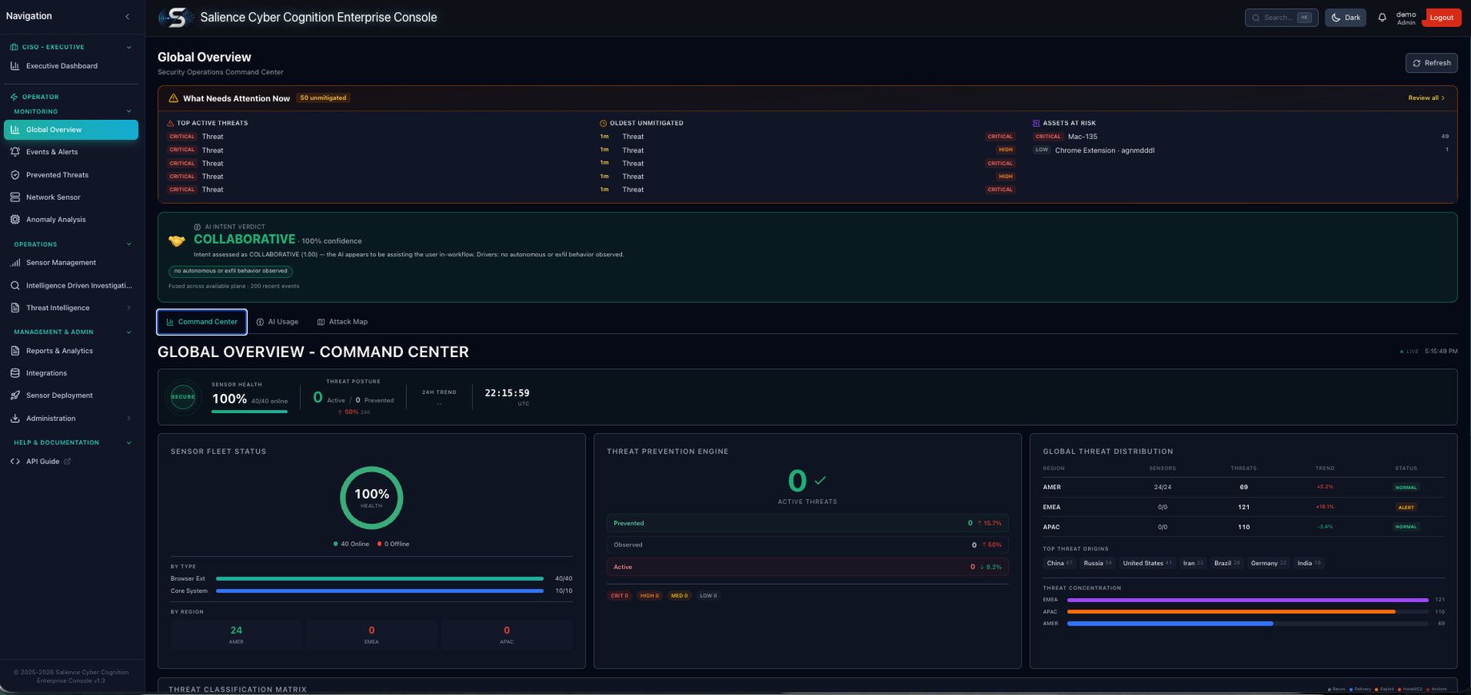Click the Threat Intelligence document icon
Viewport: 1471px width, 695px height.
click(x=15, y=308)
